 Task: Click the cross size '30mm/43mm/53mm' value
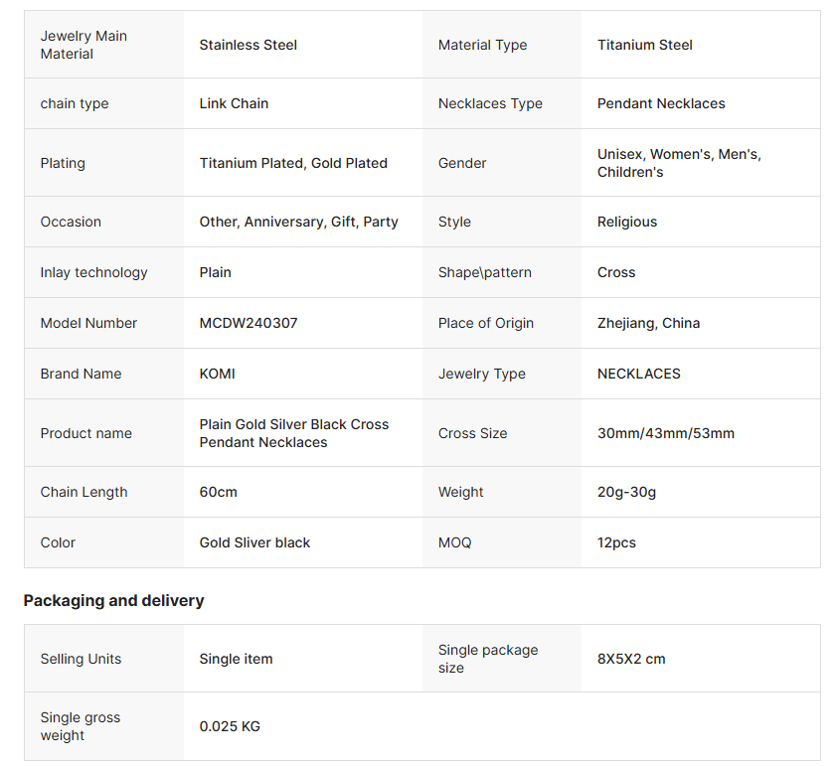tap(666, 433)
